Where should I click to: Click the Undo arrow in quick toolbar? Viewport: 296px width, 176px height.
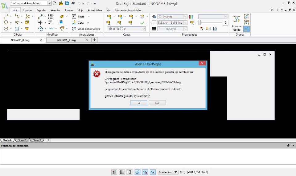(x=79, y=3)
